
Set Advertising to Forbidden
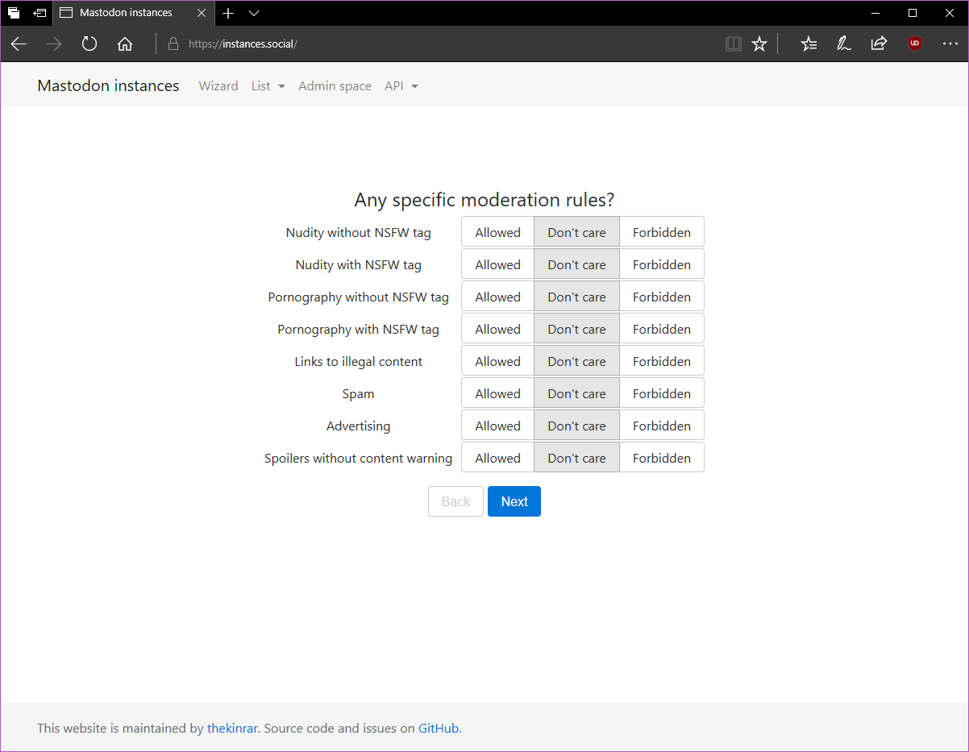(662, 426)
